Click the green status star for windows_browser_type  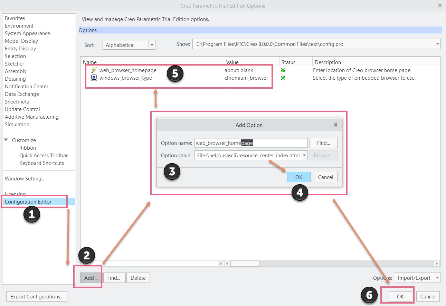[284, 78]
